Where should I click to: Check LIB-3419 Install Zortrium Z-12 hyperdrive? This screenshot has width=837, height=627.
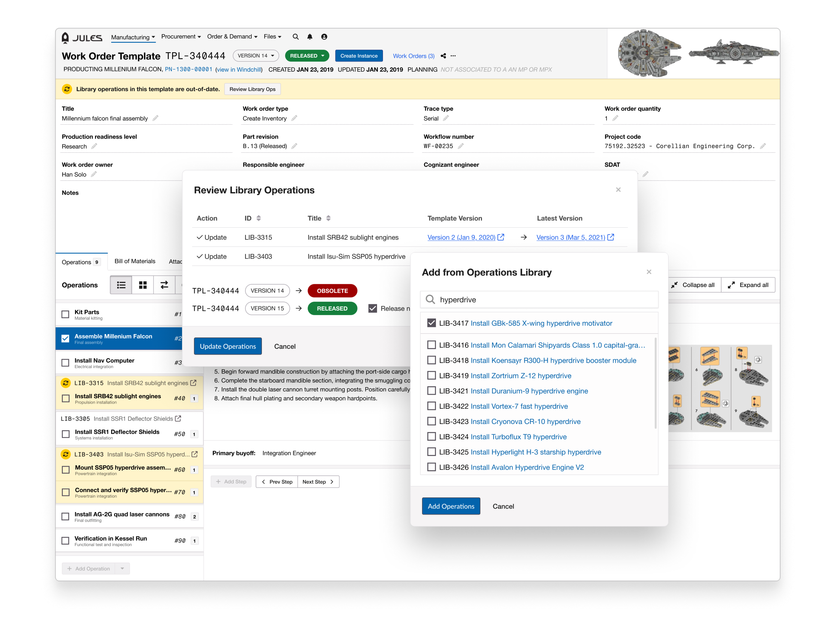[x=431, y=376]
